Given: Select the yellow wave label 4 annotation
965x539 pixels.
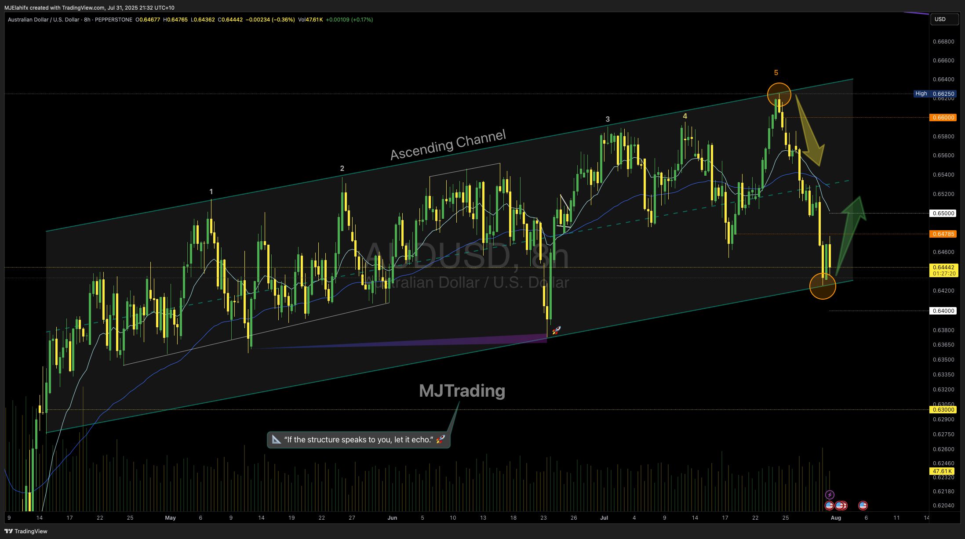Looking at the screenshot, I should click(685, 116).
